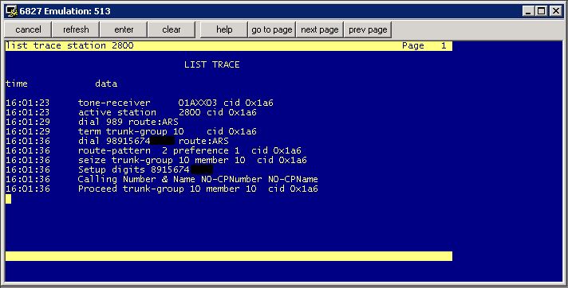
Task: Go to the next page
Action: [x=319, y=29]
